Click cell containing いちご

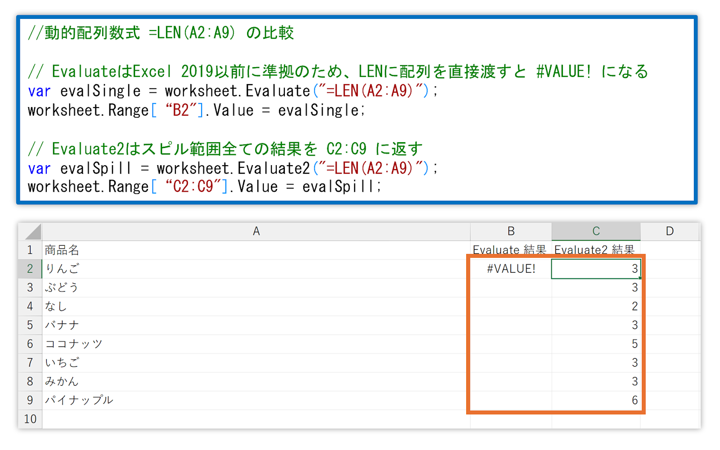(x=256, y=363)
